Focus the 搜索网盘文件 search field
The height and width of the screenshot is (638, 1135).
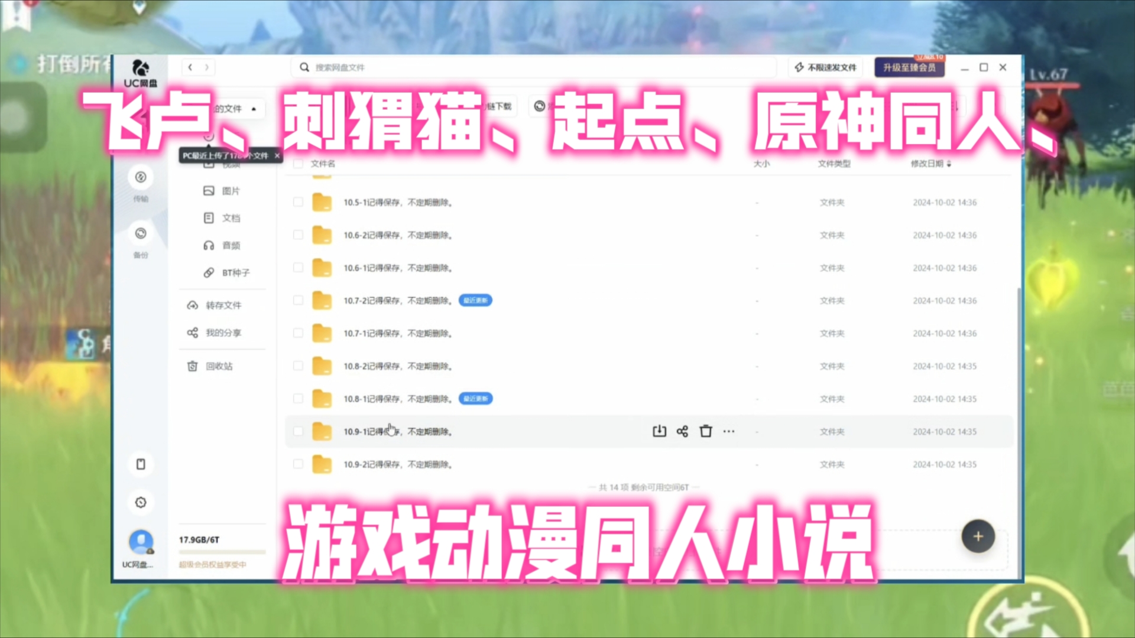[533, 67]
